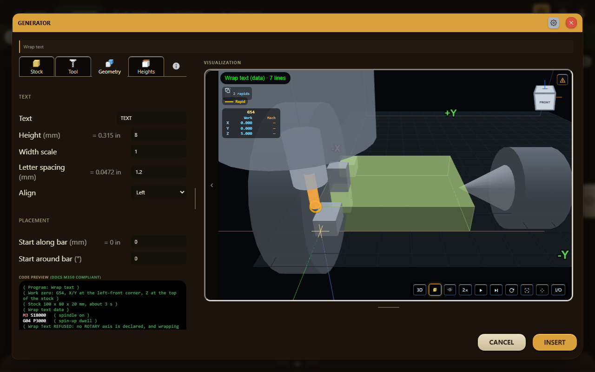Switch to the Heights tab
This screenshot has height=372, width=595.
coord(146,66)
